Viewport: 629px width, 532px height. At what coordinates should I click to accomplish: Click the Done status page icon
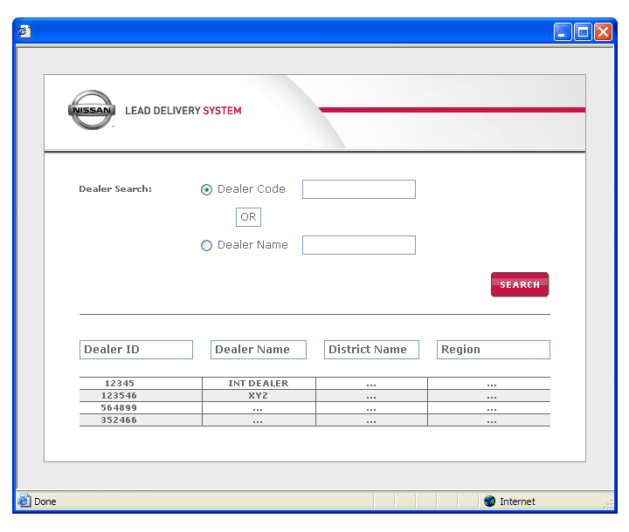click(x=24, y=501)
